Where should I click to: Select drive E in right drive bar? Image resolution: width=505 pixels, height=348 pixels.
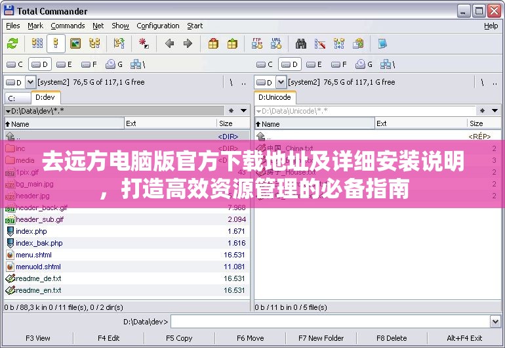coord(314,64)
